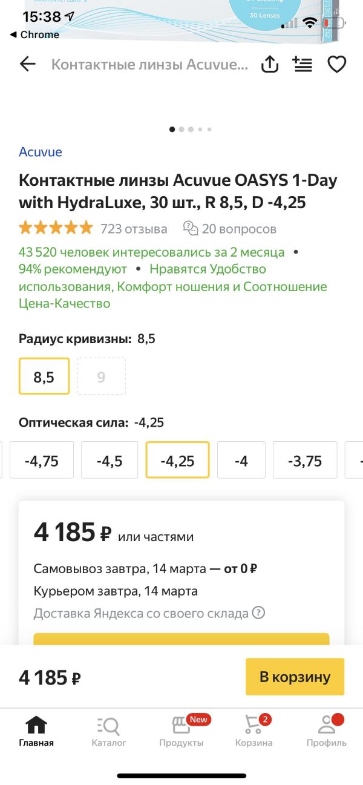Open the Каталог tab
363x785 pixels.
[109, 731]
